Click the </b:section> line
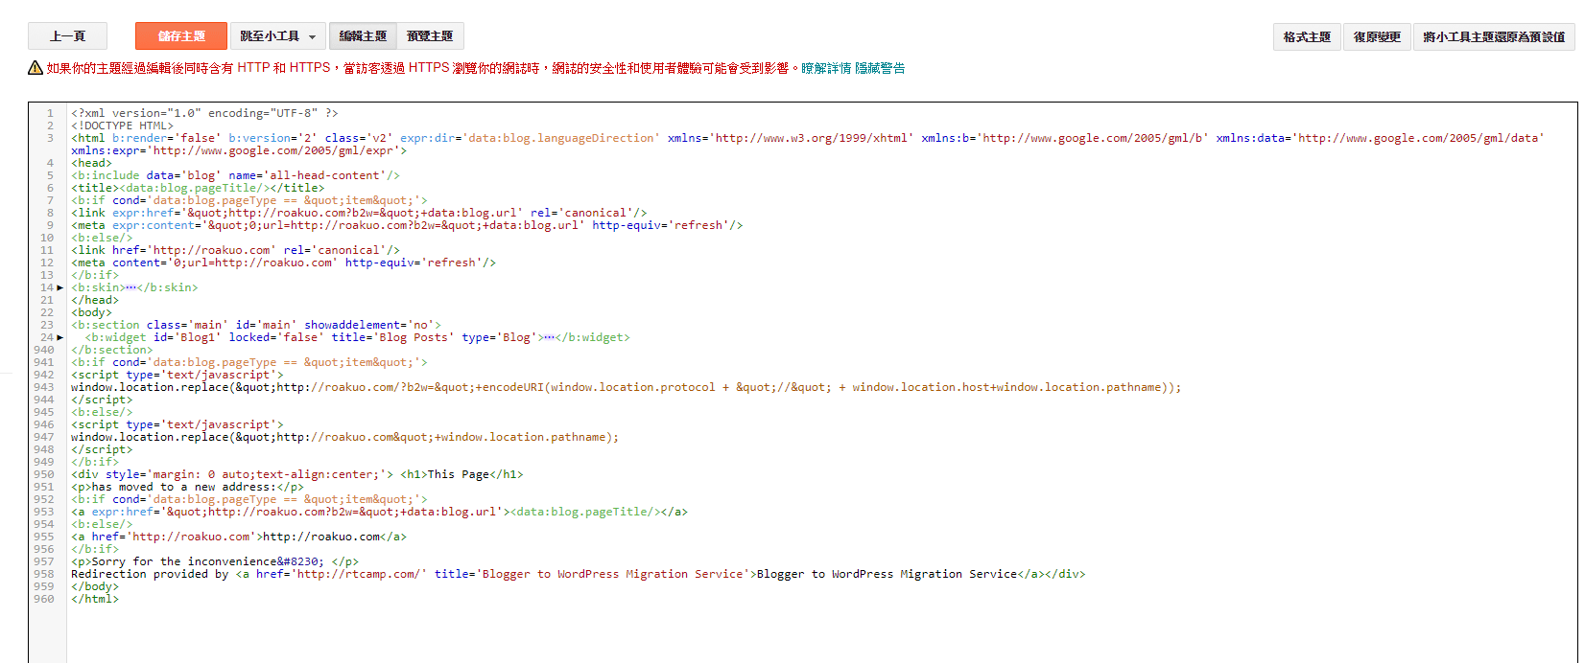Viewport: 1585px width, 663px height. [x=111, y=350]
